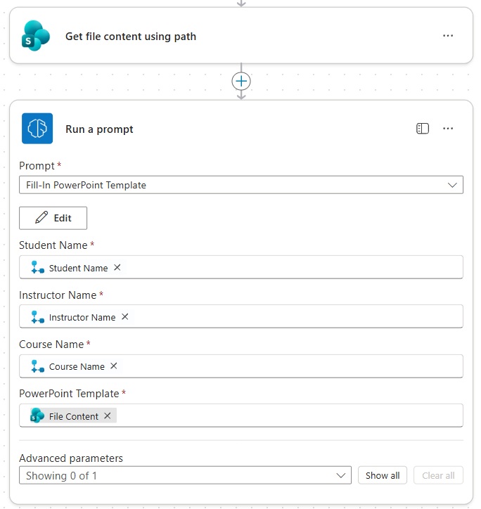Click the Show all button
481x509 pixels.
(383, 475)
